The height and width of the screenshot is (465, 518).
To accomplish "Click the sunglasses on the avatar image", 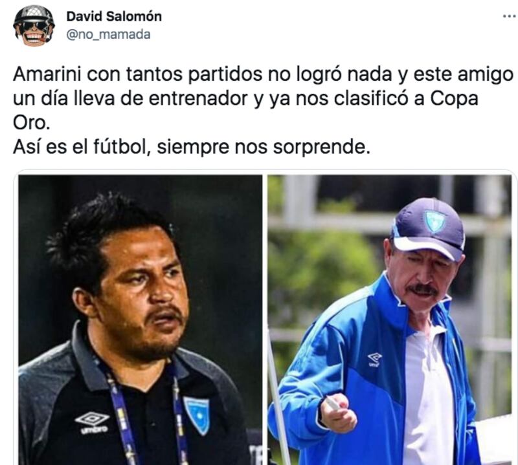I will point(34,26).
